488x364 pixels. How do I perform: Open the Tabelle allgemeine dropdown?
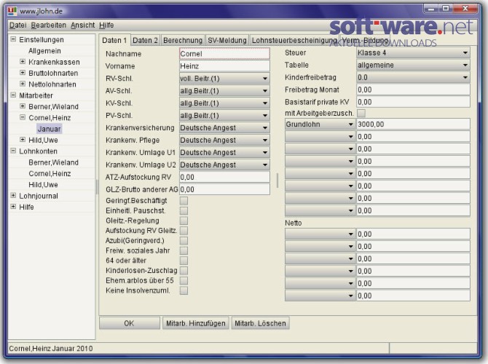(413, 65)
